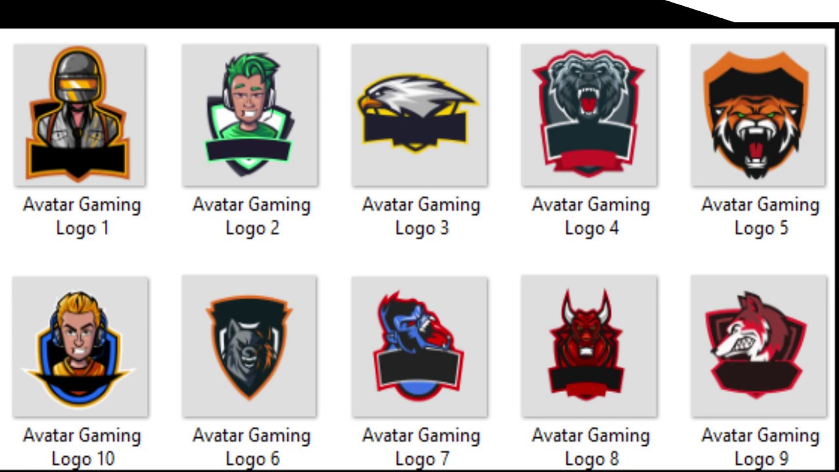Choose the red wolf logo thumbnail
The height and width of the screenshot is (472, 839).
(758, 346)
